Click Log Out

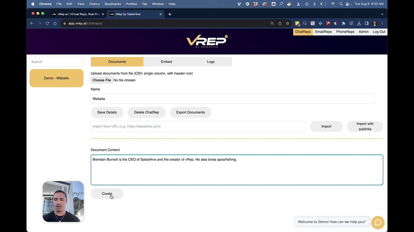coord(379,32)
